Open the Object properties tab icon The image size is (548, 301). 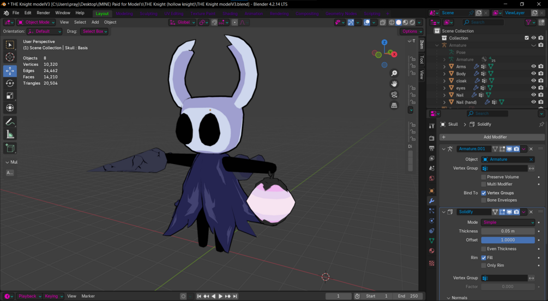click(432, 191)
